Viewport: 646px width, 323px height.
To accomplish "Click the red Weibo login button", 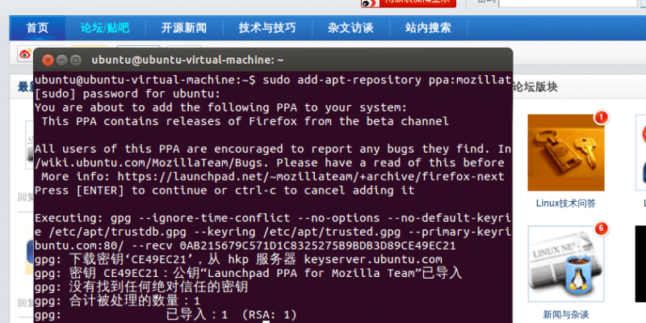I will [409, 3].
